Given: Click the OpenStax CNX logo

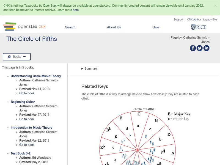Looking at the screenshot, I should tap(25, 26).
